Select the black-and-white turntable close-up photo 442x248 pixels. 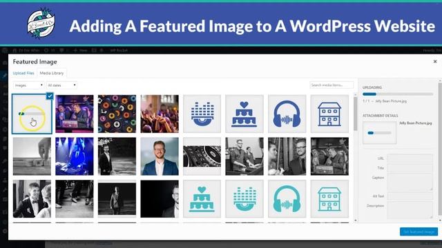click(x=202, y=156)
